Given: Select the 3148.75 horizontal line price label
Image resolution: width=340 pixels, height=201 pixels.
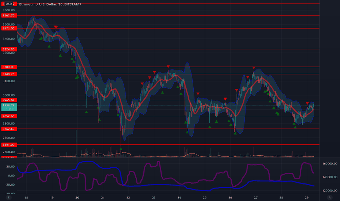Looking at the screenshot, I should click(9, 74).
